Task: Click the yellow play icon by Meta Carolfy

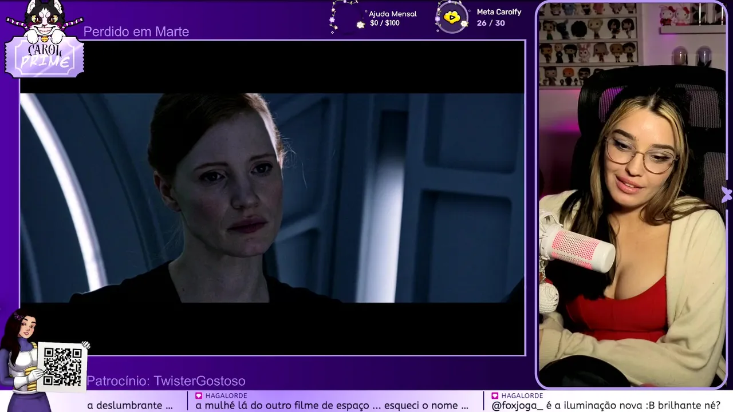Action: (x=452, y=18)
